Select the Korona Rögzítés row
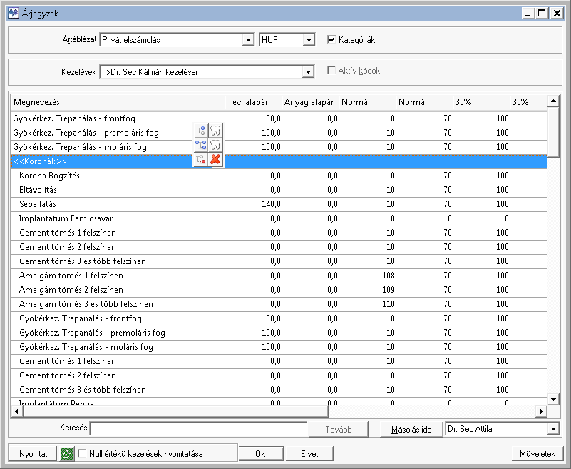The width and height of the screenshot is (571, 469). [x=279, y=176]
